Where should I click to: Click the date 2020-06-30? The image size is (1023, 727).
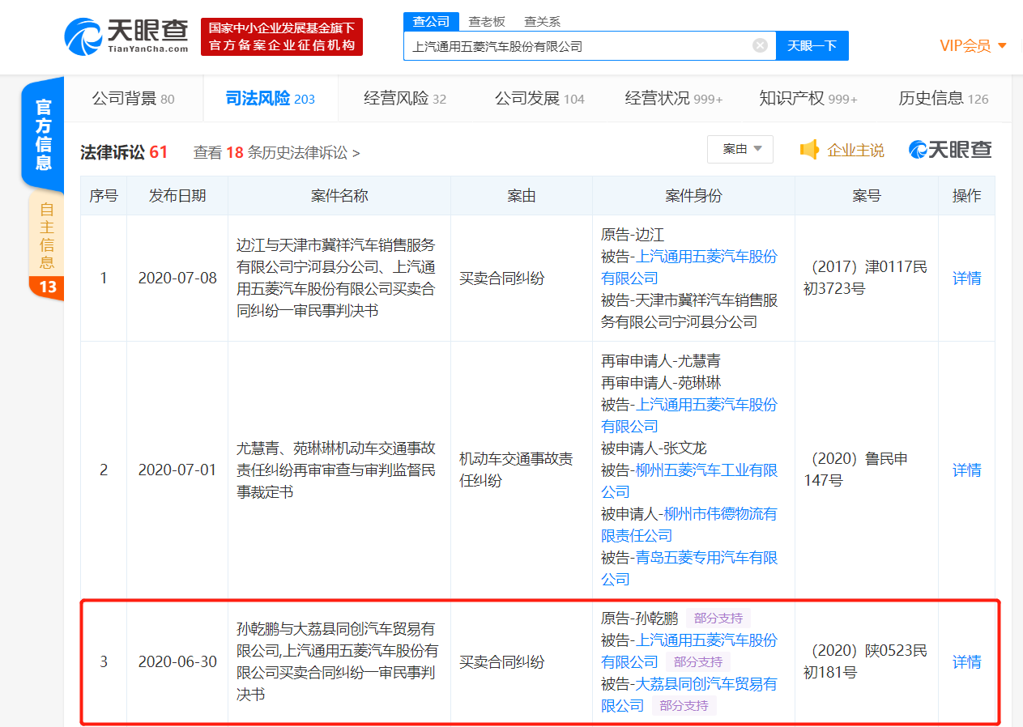(x=177, y=661)
